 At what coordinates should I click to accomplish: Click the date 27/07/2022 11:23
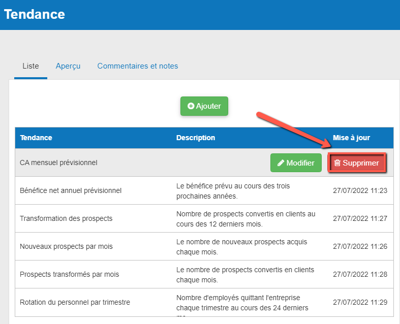point(360,190)
